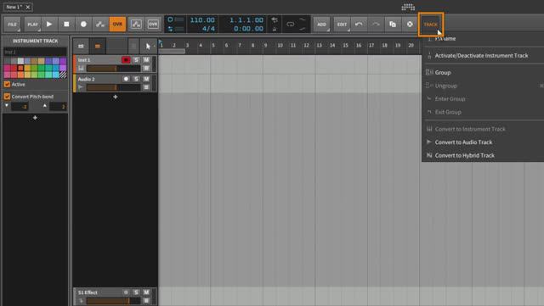Select the Audio 2 track name
544x306 pixels.
[87, 79]
